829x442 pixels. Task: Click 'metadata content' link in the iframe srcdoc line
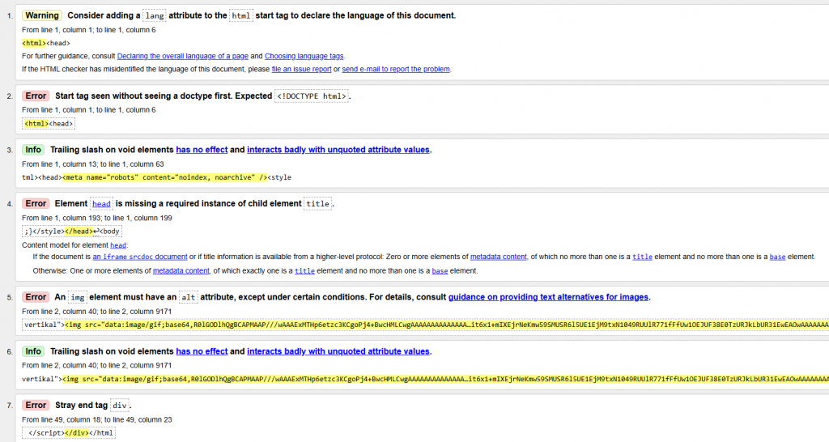(x=498, y=257)
